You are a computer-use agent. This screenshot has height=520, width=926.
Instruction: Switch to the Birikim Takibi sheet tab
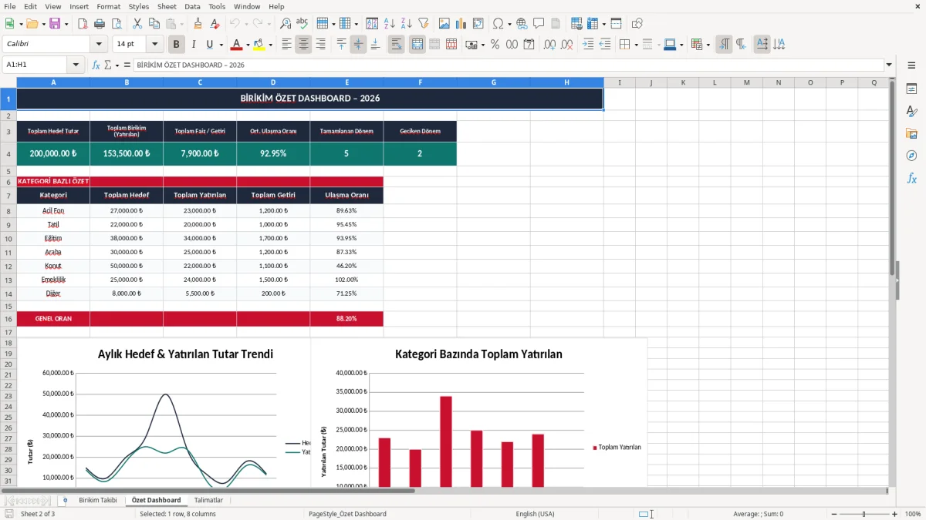tap(98, 500)
